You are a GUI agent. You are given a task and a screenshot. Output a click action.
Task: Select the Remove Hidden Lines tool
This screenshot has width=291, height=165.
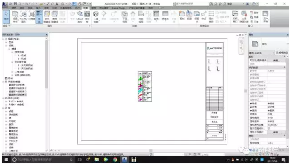[x=54, y=17]
